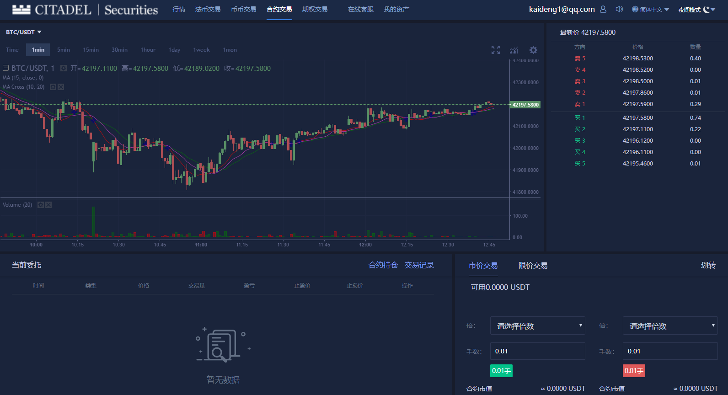Select the 5min interval
Screen dimensions: 728x395
tap(64, 50)
